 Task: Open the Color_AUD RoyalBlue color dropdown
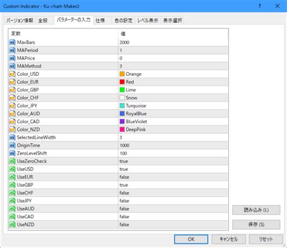[173, 113]
